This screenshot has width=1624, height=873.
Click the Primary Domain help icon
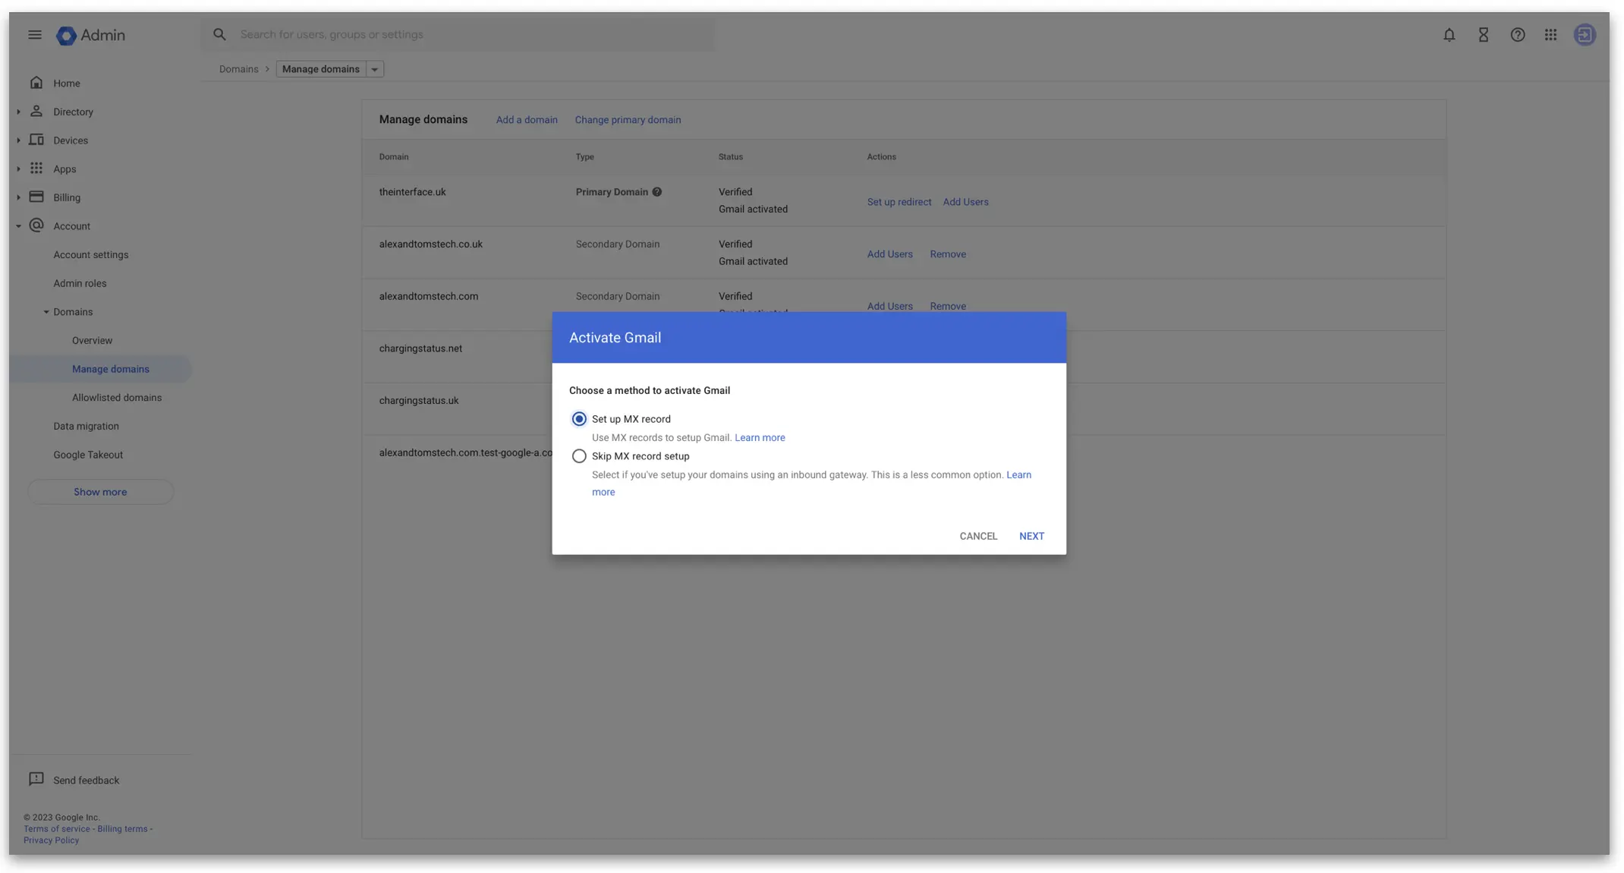[657, 192]
